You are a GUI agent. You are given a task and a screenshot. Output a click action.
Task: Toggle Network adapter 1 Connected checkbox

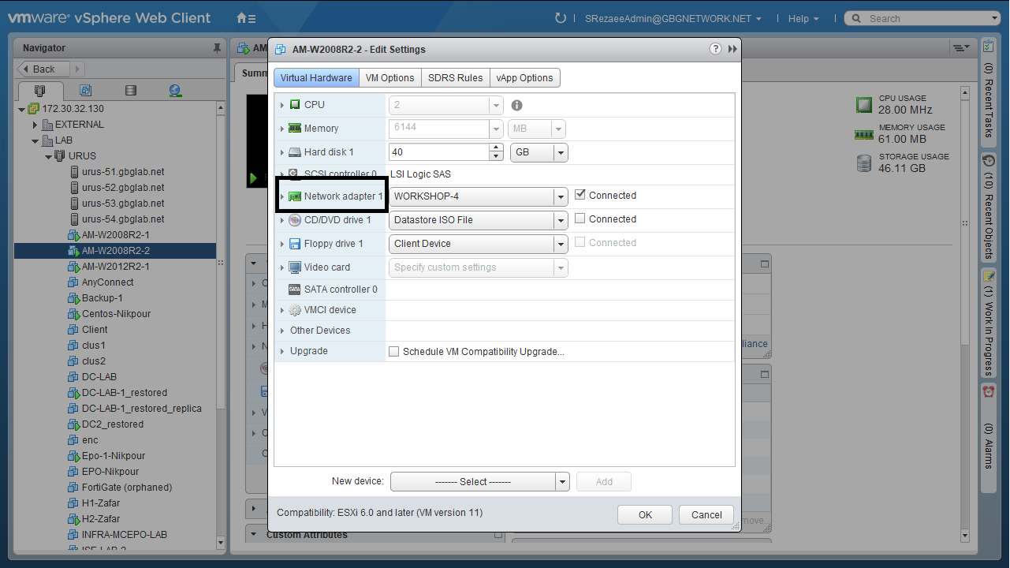pos(580,195)
